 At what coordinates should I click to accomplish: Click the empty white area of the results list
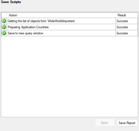(x=69, y=76)
